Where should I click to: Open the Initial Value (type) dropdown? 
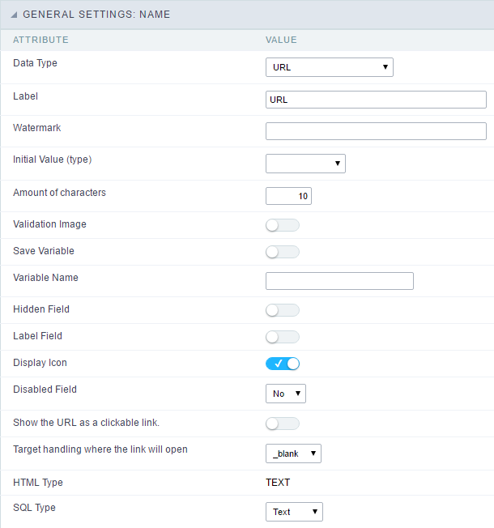pos(305,164)
